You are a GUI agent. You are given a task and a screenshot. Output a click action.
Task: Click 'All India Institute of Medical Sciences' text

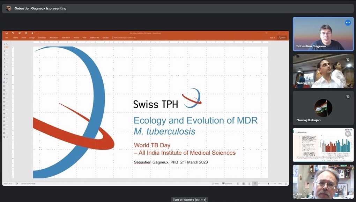click(187, 153)
